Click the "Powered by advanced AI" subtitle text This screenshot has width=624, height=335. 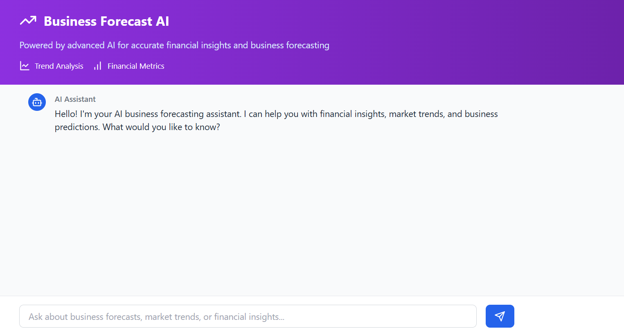(174, 45)
